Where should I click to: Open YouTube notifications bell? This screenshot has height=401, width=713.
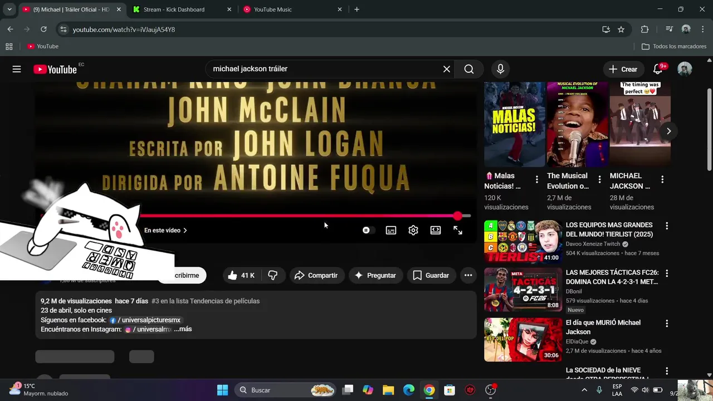point(658,69)
